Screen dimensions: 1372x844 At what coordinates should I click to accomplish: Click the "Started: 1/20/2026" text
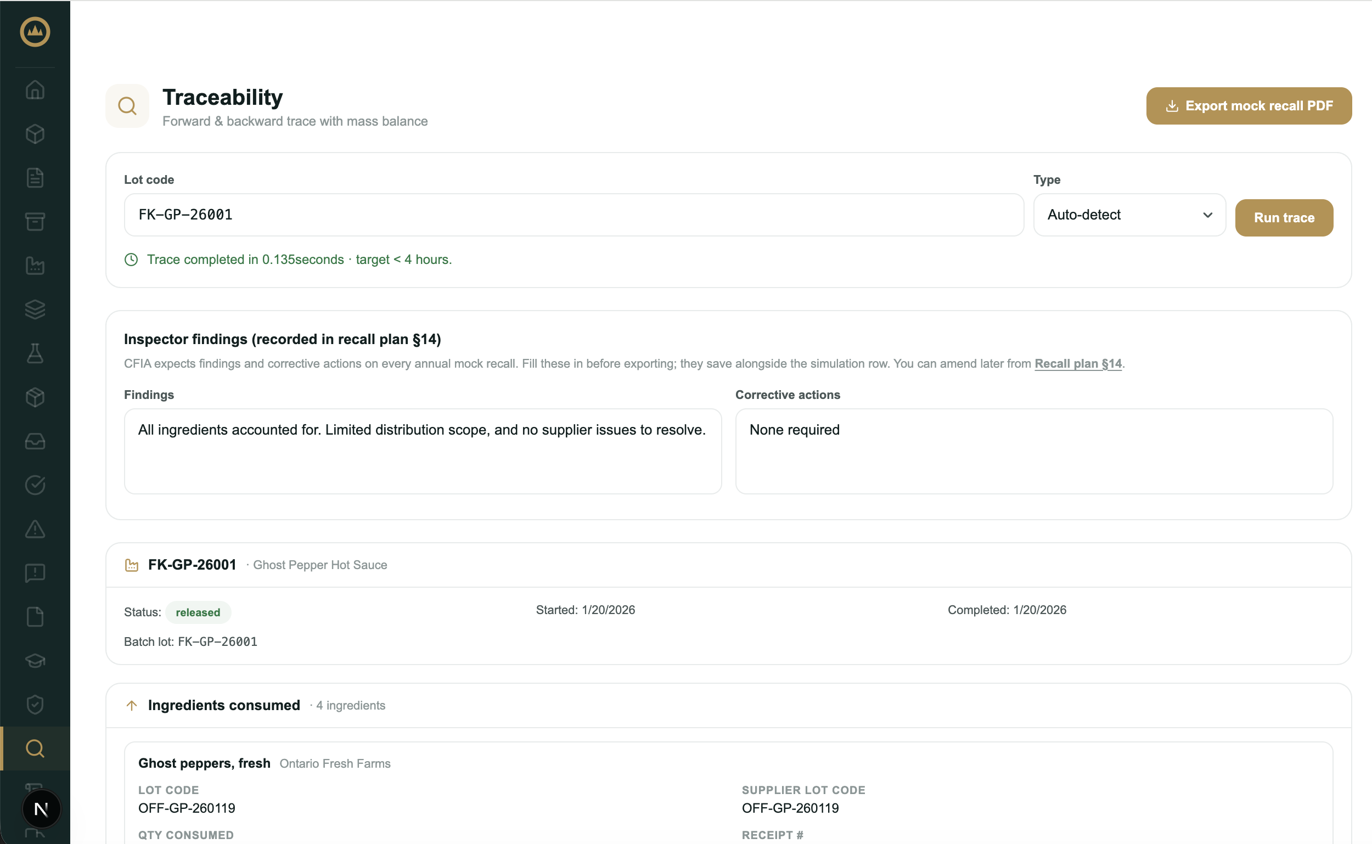click(586, 610)
